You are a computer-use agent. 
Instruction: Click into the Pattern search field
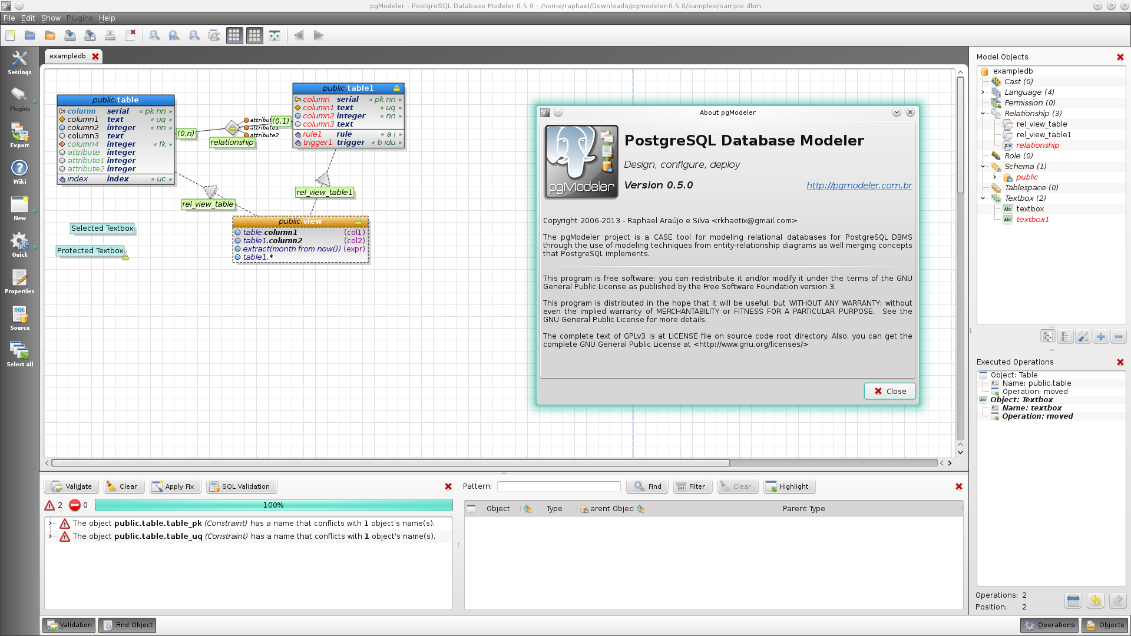tap(558, 486)
